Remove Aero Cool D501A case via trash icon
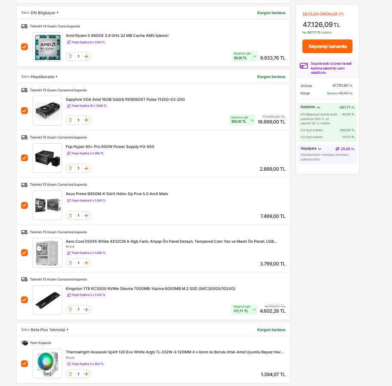Viewport: 392px width, 386px height. point(70,263)
